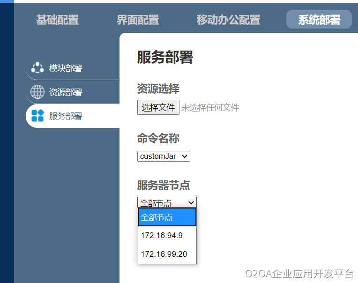Click the 模块部署 module icon
358x283 pixels.
click(x=37, y=68)
